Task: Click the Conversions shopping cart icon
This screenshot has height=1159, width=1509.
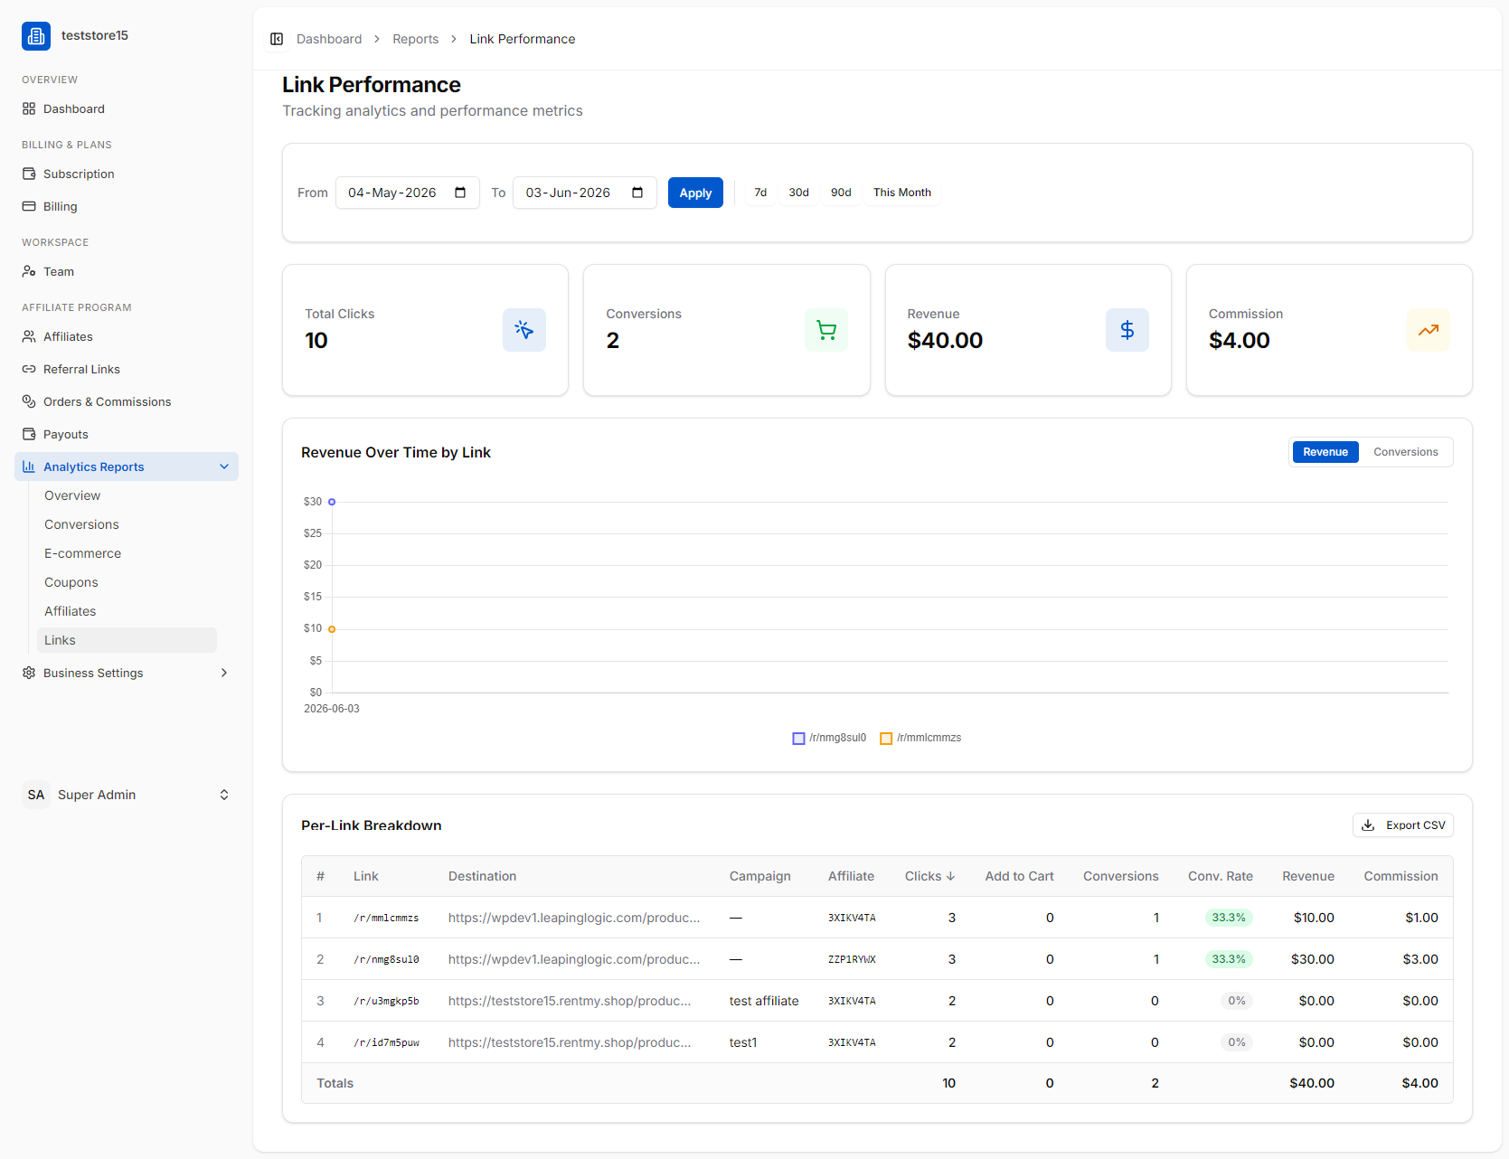Action: [826, 330]
